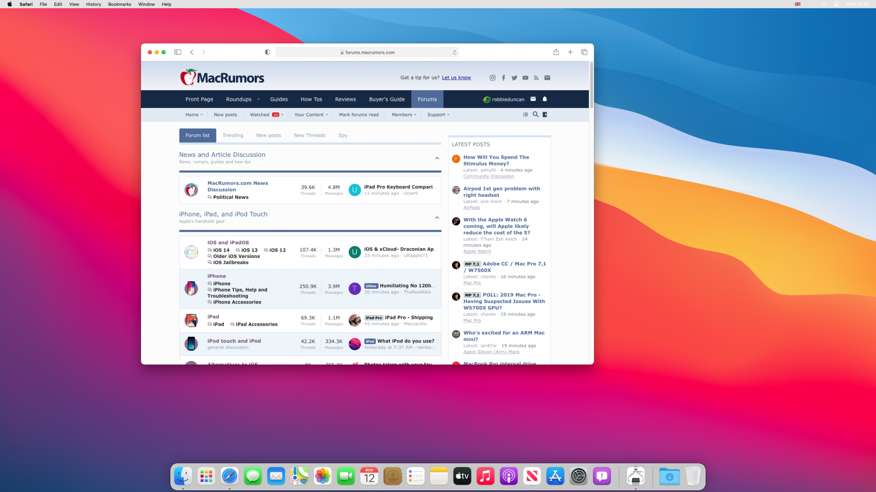Toggle sidebar icon next to search

tap(545, 115)
